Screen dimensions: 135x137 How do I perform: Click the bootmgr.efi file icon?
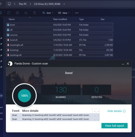click(x=8, y=55)
